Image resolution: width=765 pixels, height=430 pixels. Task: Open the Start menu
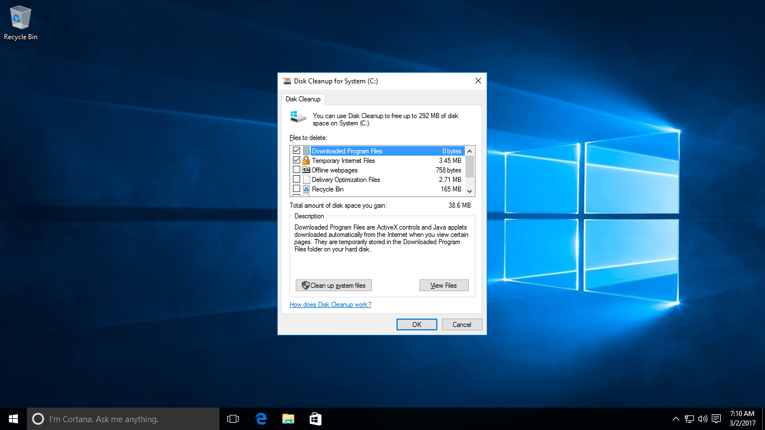point(13,418)
